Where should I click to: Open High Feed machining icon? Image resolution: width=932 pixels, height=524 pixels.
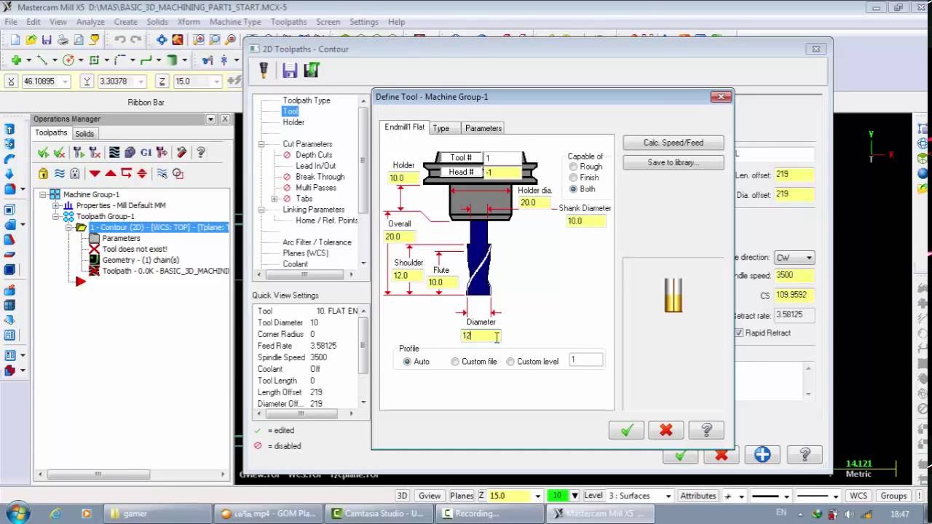click(x=162, y=152)
